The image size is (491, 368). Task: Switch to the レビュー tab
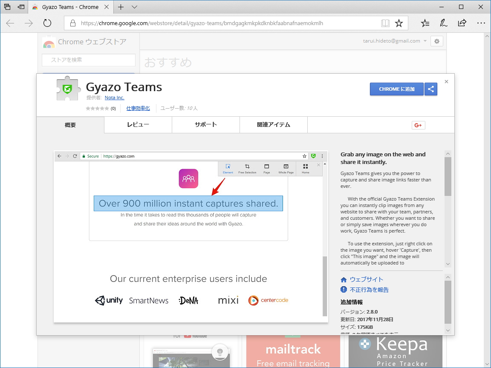pyautogui.click(x=138, y=125)
